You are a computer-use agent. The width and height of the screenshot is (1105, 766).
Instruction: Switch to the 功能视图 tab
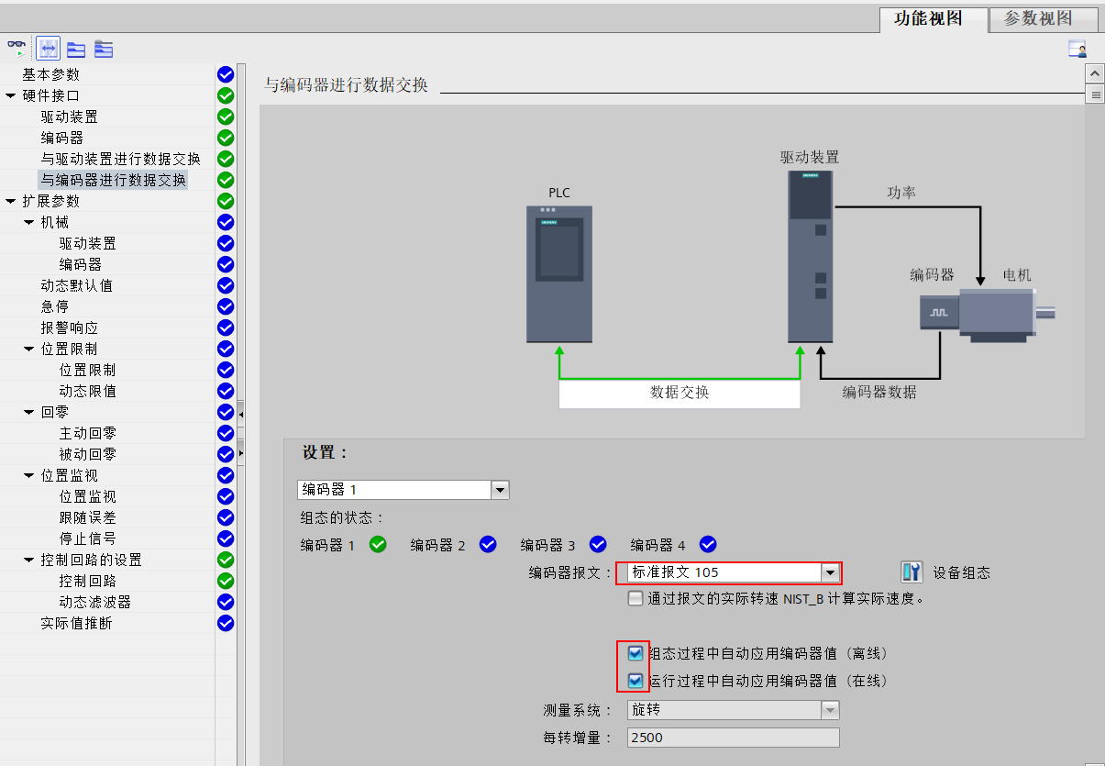pyautogui.click(x=931, y=18)
